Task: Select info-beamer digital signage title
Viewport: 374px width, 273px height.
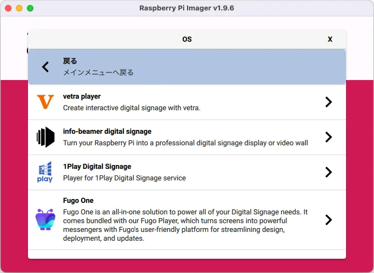Action: click(107, 132)
